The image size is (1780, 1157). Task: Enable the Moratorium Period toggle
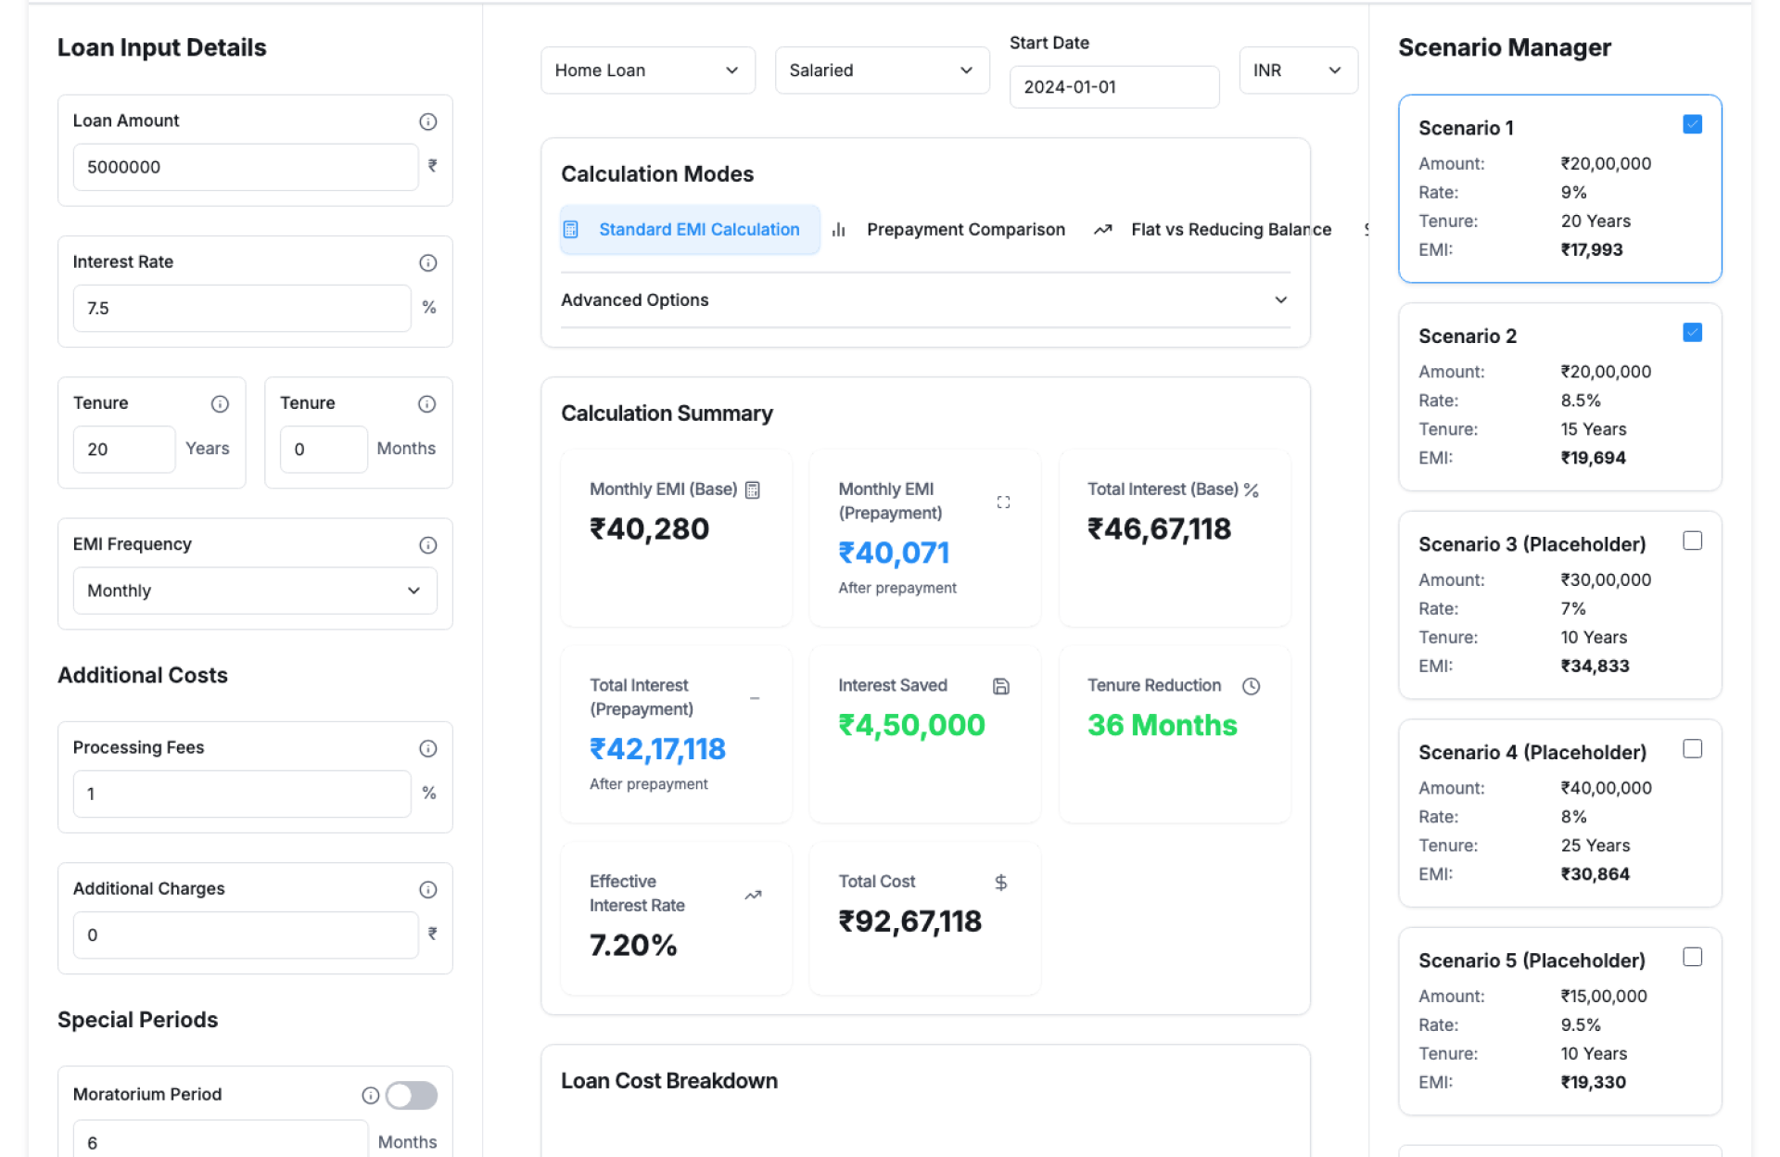pyautogui.click(x=412, y=1095)
